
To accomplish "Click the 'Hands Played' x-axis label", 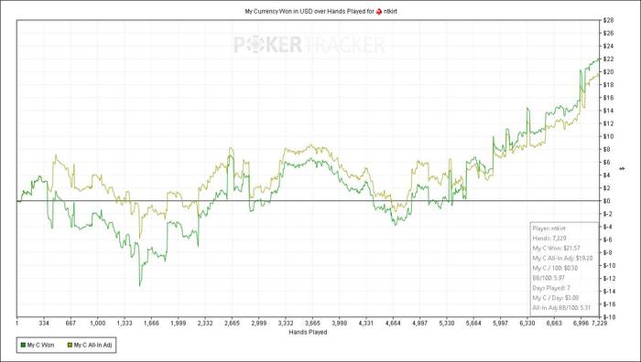I will pos(308,332).
